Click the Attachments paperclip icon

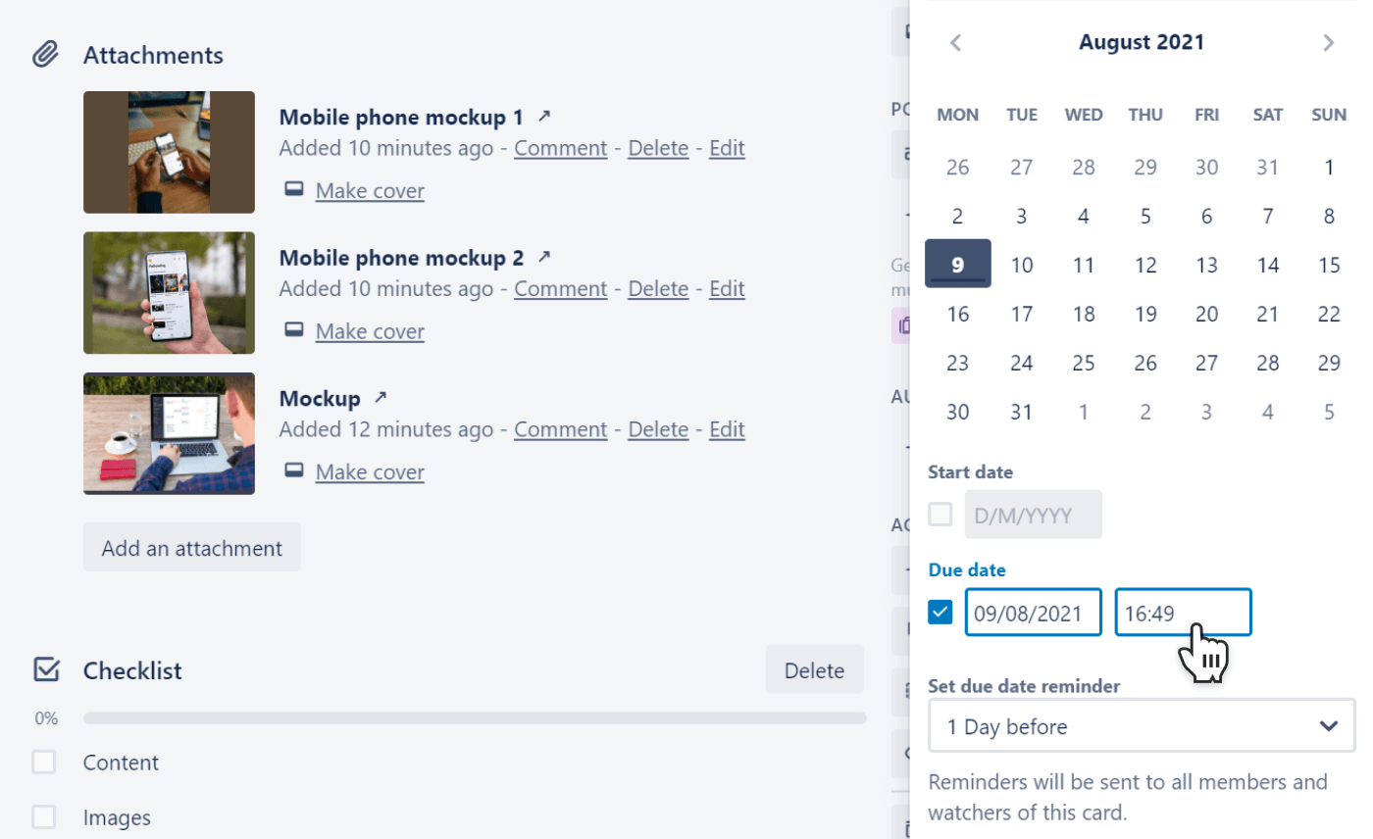(45, 55)
